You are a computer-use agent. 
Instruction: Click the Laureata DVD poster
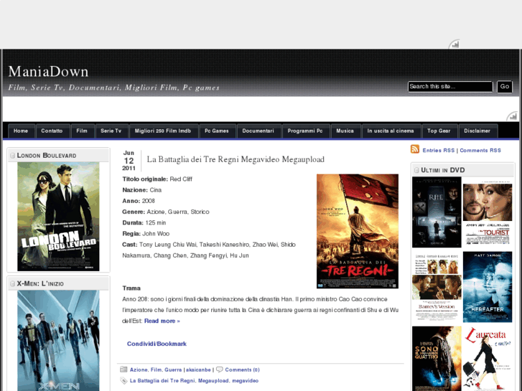488,359
